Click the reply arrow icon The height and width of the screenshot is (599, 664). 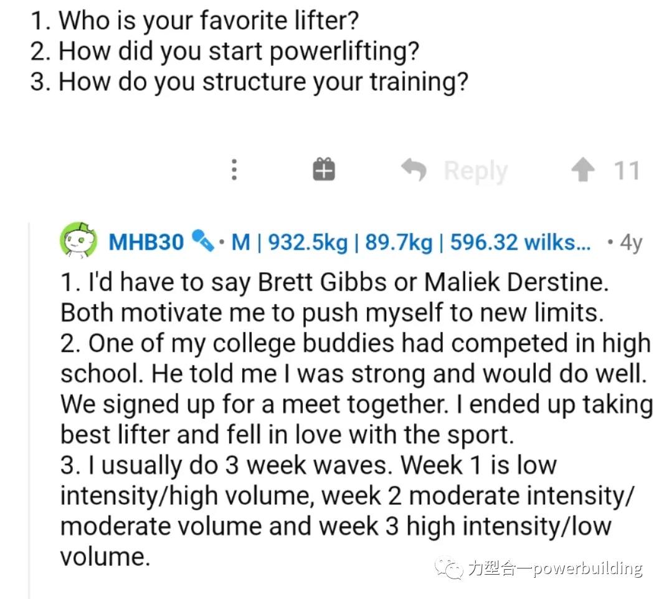coord(414,170)
